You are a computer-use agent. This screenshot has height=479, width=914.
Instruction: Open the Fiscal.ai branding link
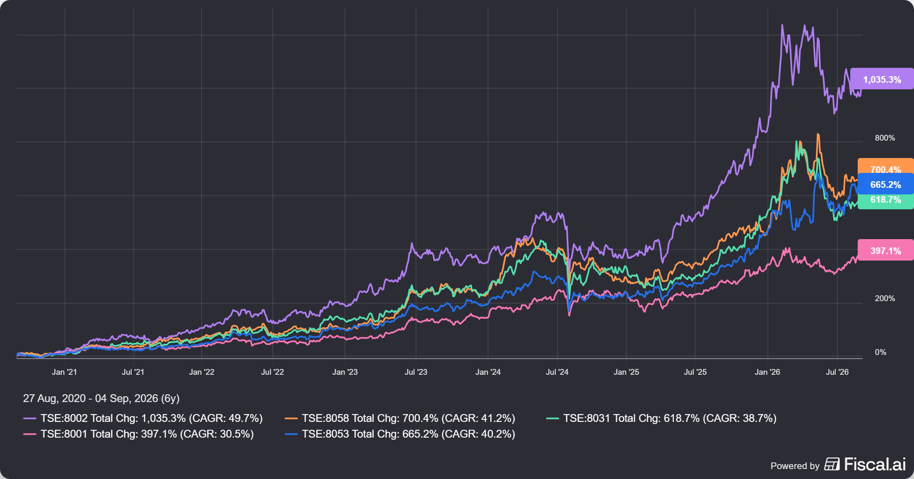(x=838, y=465)
